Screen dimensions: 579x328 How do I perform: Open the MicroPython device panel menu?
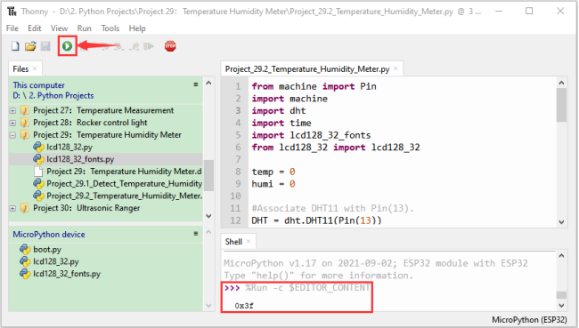tap(196, 234)
